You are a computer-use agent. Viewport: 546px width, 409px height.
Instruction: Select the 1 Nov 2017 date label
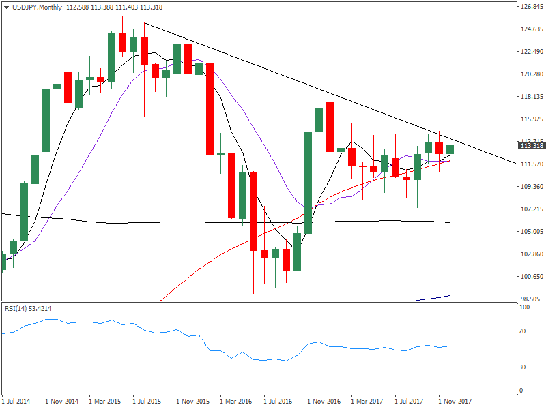tap(455, 402)
